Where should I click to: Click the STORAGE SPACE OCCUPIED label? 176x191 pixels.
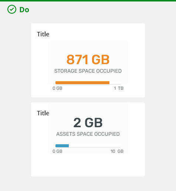point(88,71)
